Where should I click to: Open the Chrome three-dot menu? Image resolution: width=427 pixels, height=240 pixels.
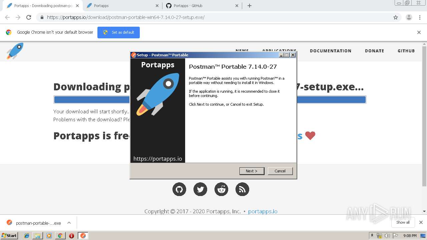420,17
